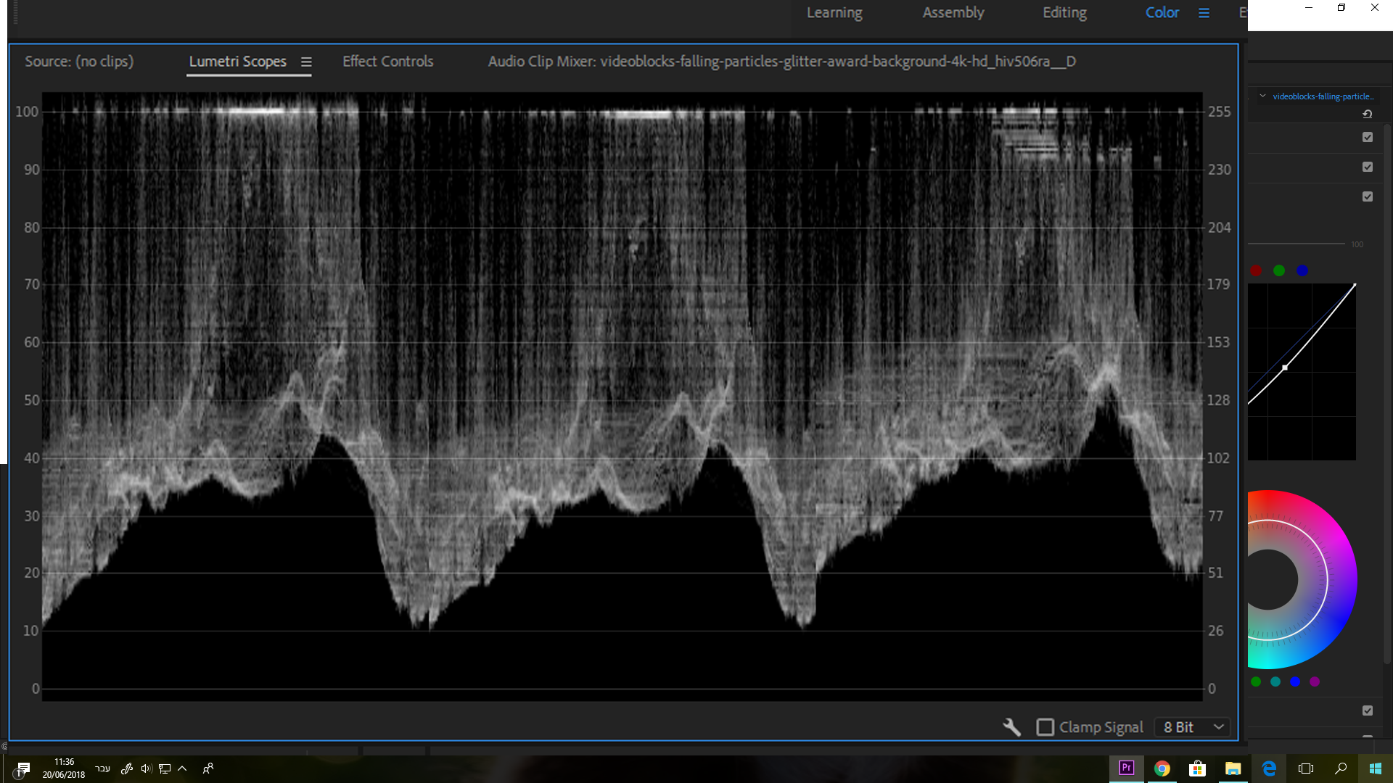
Task: Open the Audio Clip Mixer tab
Action: (781, 62)
